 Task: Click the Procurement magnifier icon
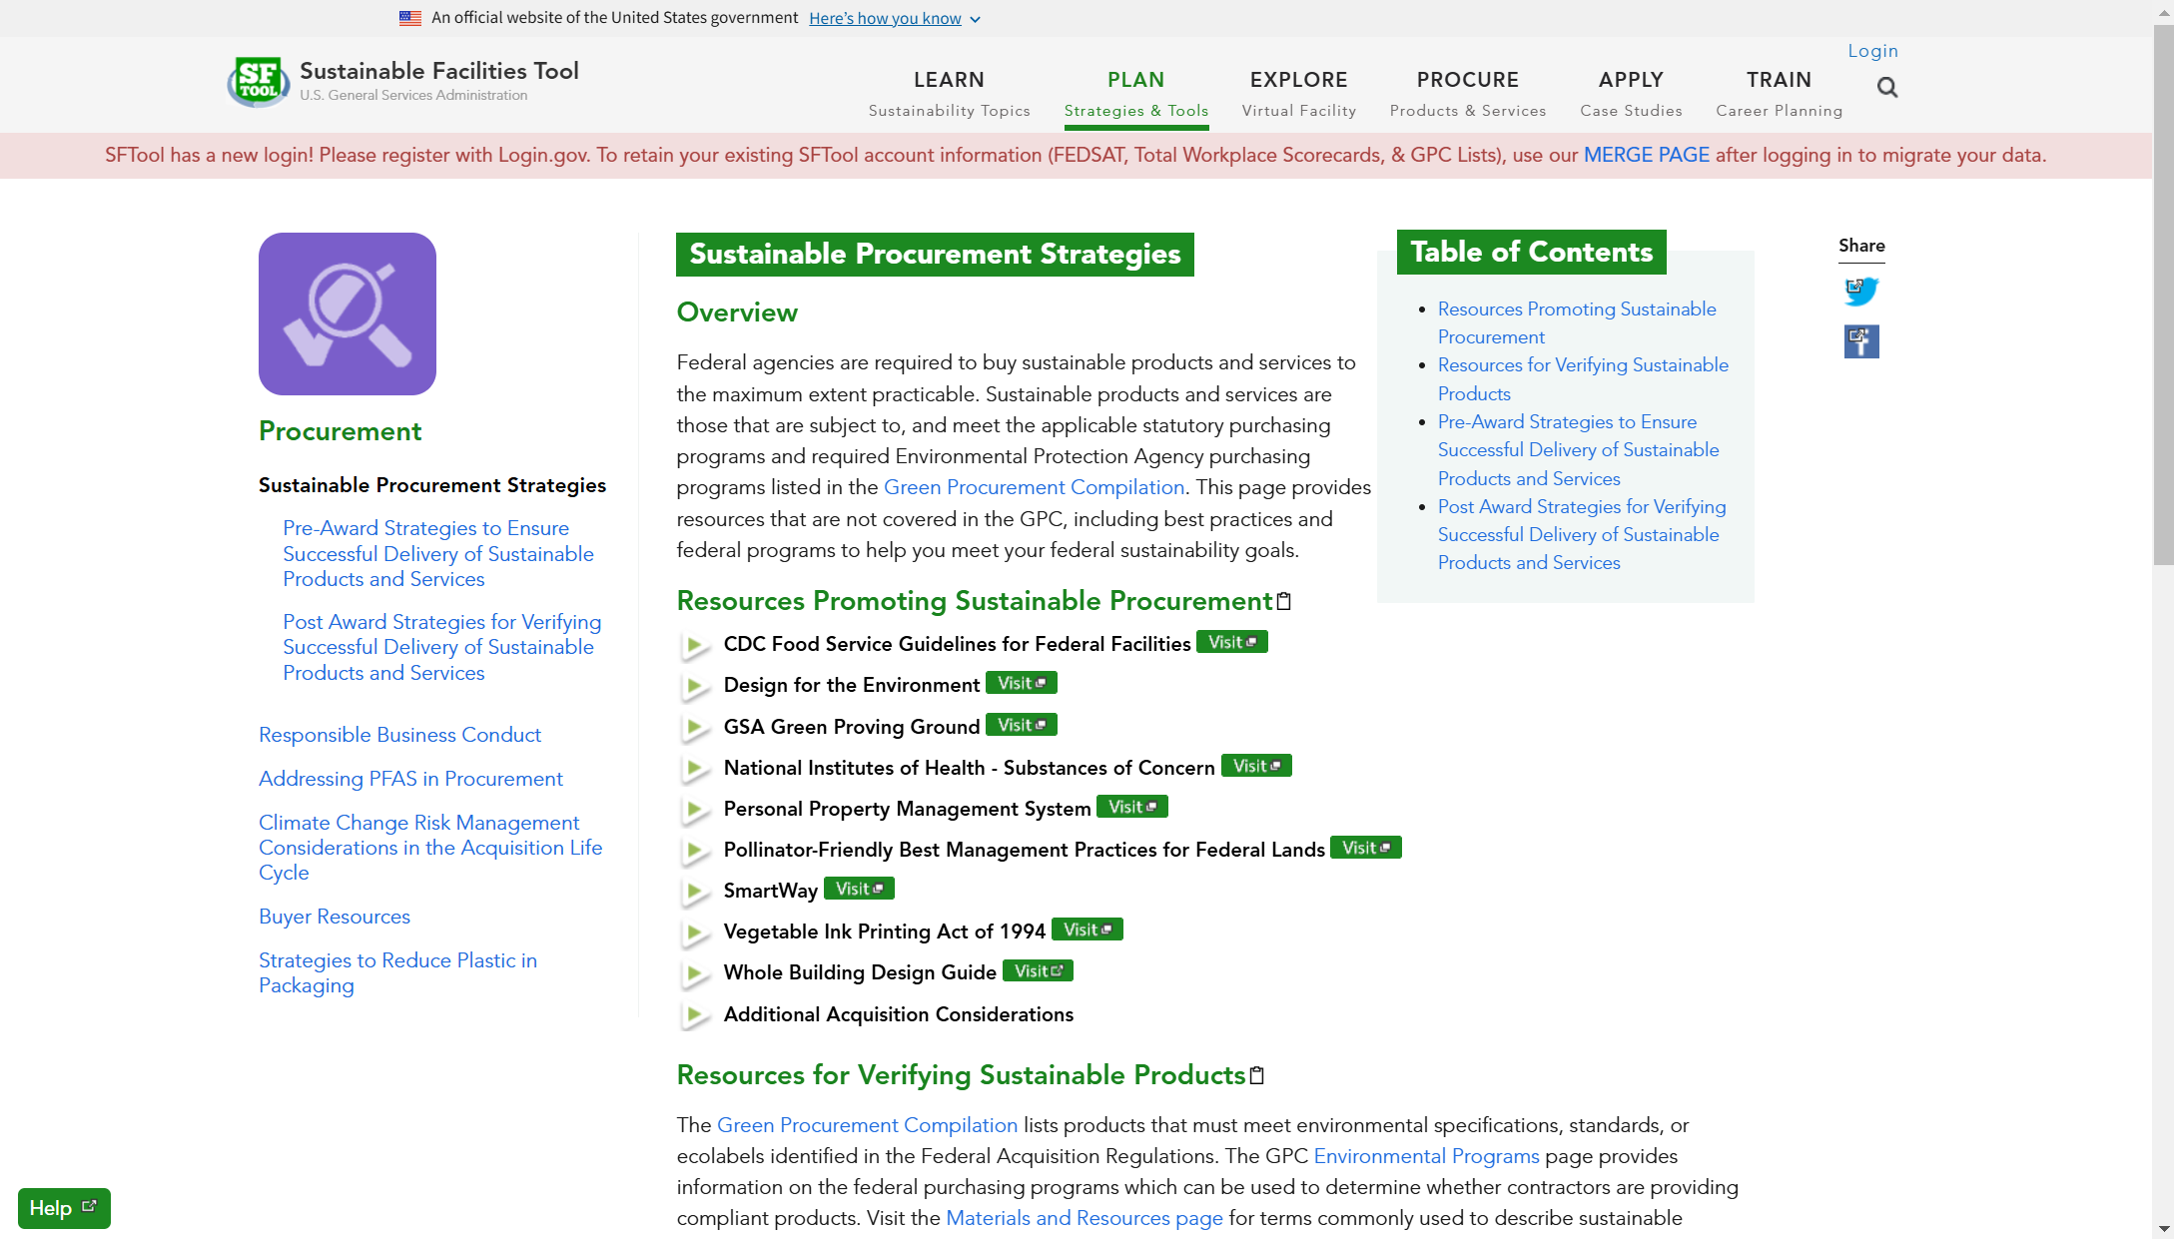(x=347, y=313)
